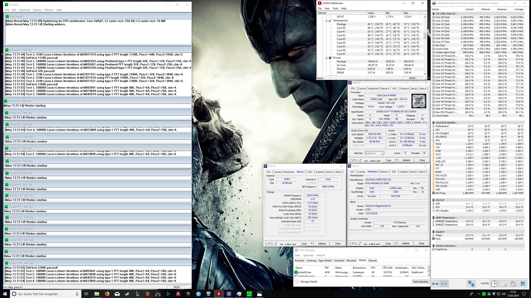Click HWiNFO collapse-columns arrows button

[444, 284]
